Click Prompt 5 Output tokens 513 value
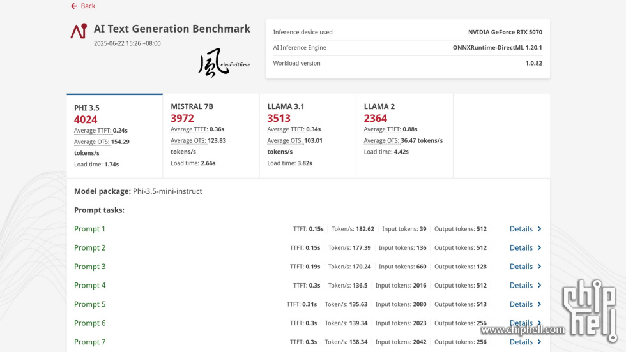Screen dimensions: 626x352 coord(482,304)
